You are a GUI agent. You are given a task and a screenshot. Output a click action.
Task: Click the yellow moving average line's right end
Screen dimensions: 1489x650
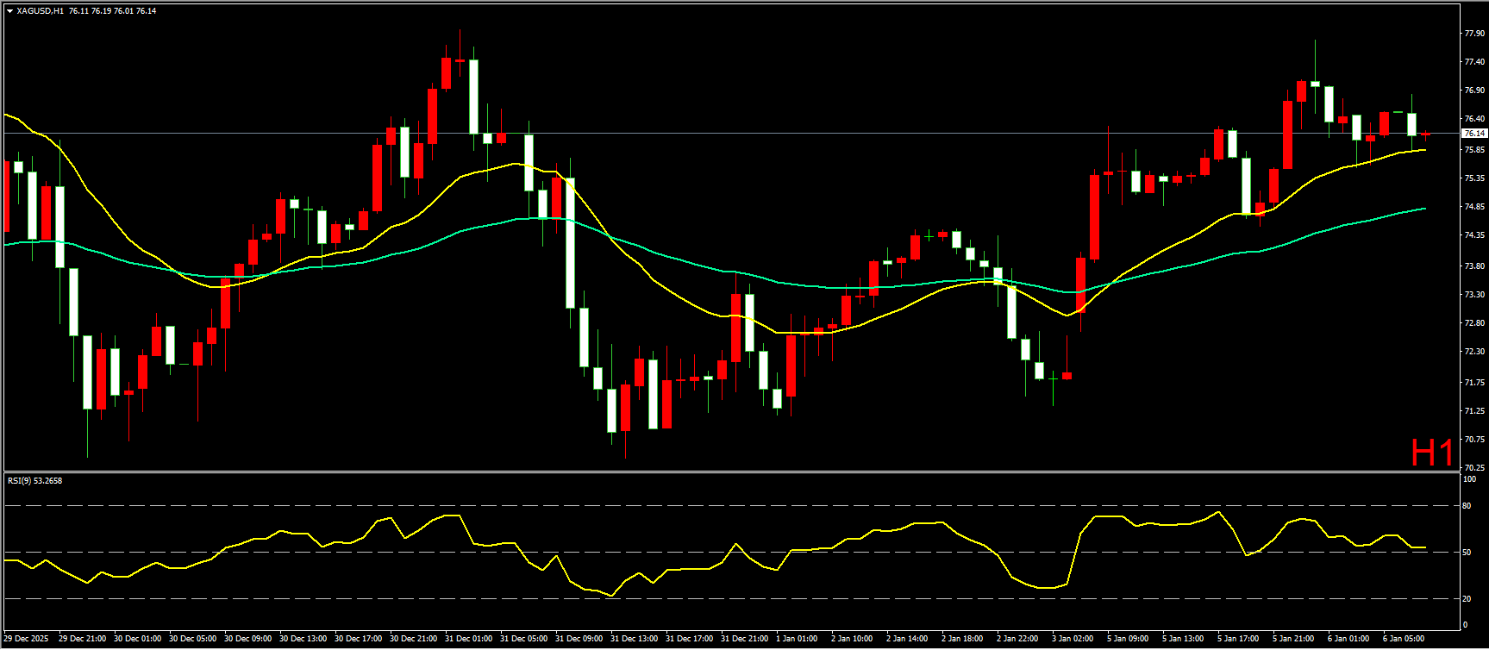1424,150
